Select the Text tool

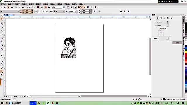[x=2, y=49]
